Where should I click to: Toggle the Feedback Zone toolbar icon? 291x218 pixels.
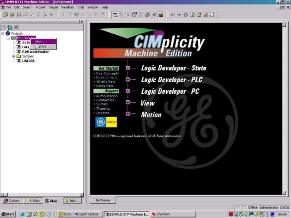tap(122, 15)
